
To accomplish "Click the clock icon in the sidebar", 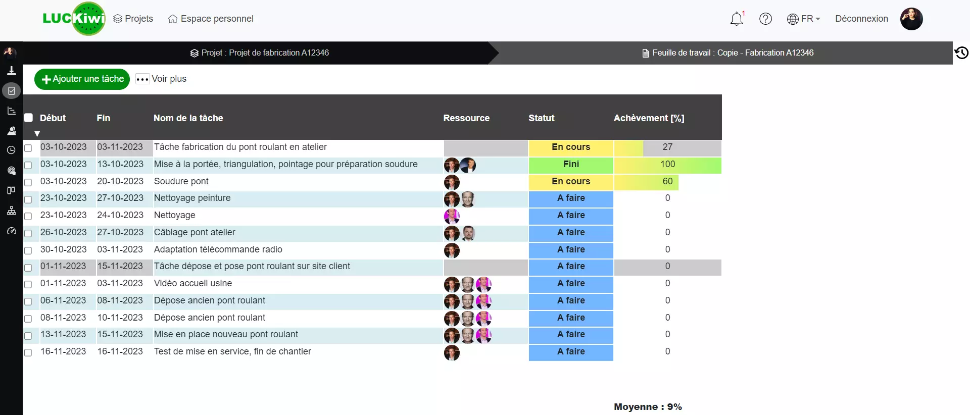I will point(11,150).
